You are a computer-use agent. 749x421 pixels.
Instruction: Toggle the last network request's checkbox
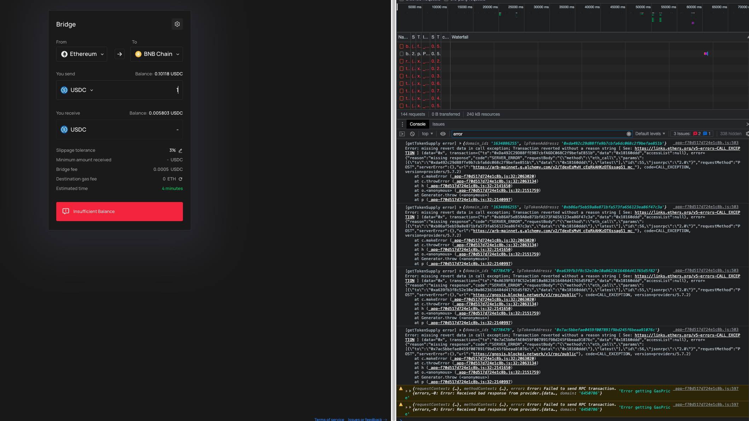click(x=402, y=105)
